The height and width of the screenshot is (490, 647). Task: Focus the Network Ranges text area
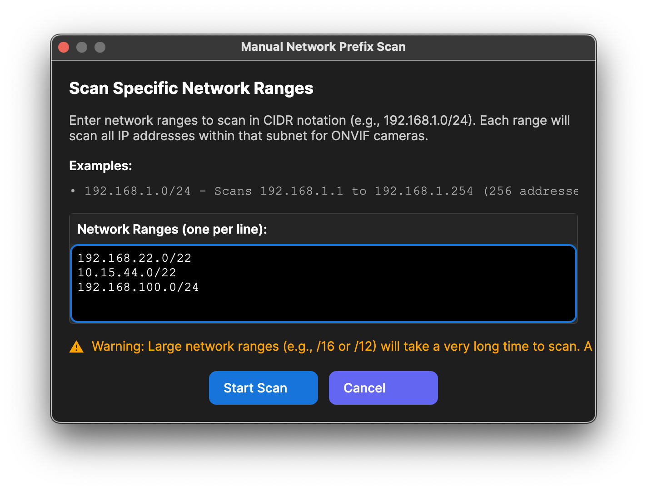pyautogui.click(x=323, y=284)
